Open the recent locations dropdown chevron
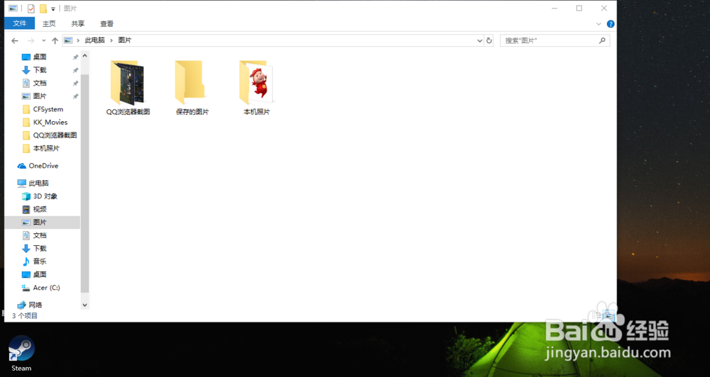 [43, 40]
